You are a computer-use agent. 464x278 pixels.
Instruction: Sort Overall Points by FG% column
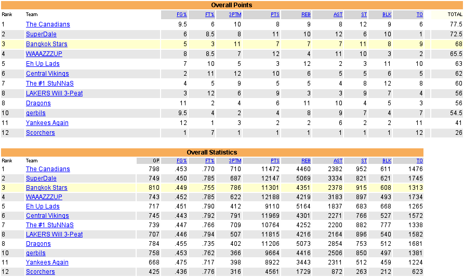182,15
